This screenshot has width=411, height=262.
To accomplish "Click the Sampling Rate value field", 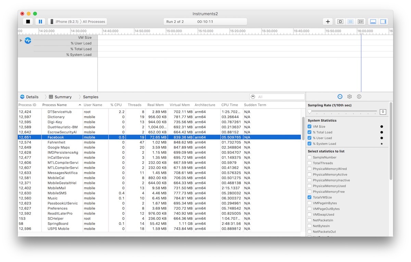I will [383, 112].
